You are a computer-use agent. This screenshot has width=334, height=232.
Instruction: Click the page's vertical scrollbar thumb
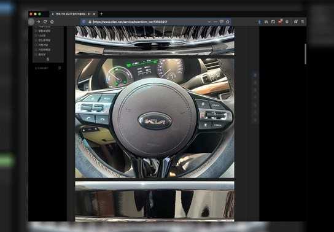click(306, 54)
